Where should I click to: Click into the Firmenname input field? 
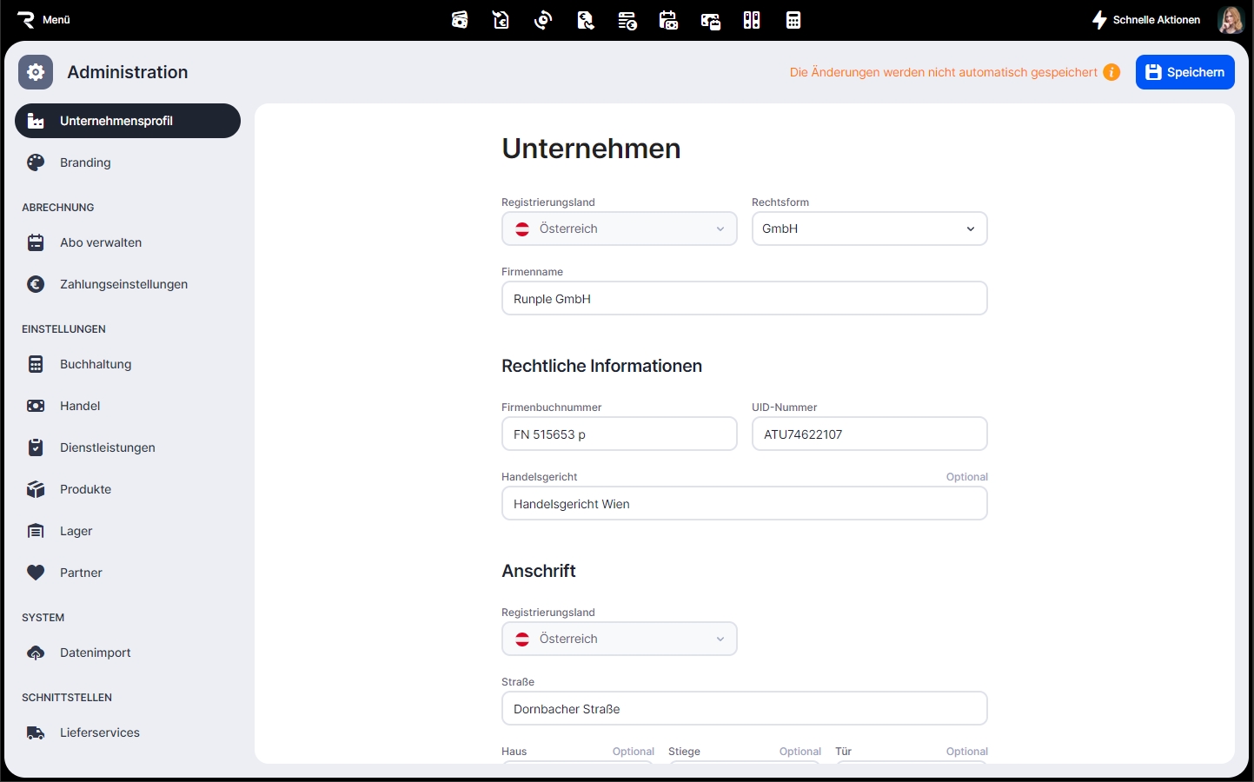tap(744, 299)
